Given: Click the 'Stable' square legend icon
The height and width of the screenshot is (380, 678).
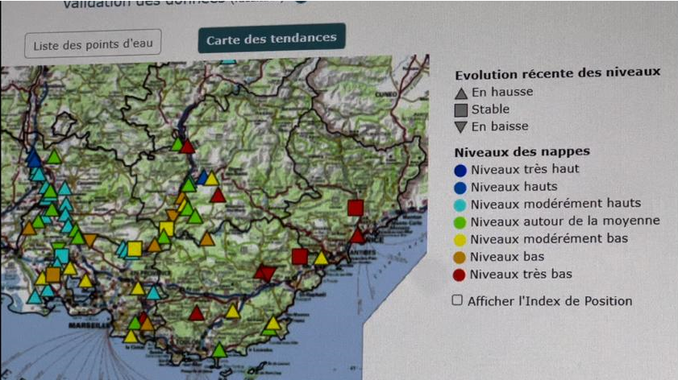Looking at the screenshot, I should 461,109.
